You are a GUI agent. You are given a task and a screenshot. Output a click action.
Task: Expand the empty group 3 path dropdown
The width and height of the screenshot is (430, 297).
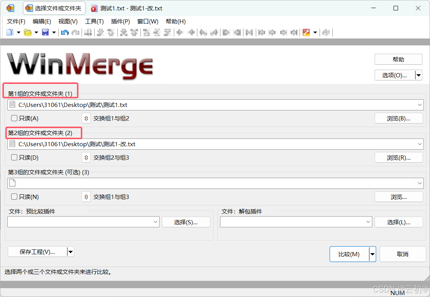click(420, 183)
